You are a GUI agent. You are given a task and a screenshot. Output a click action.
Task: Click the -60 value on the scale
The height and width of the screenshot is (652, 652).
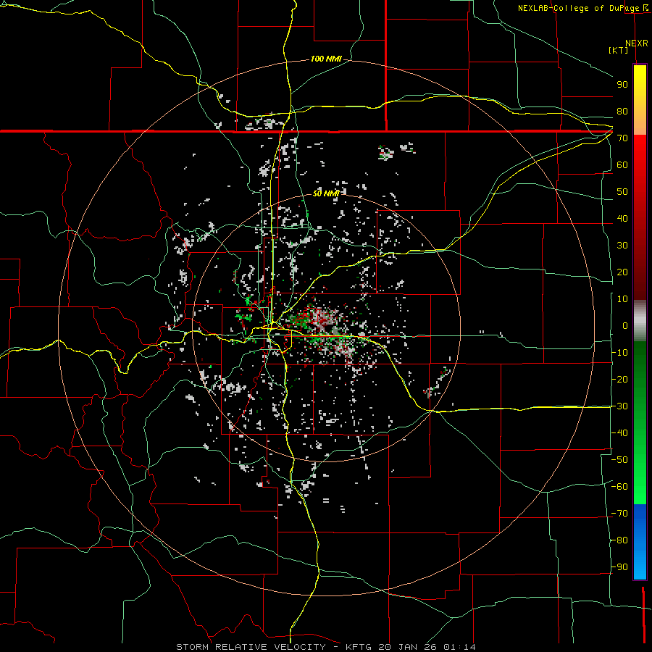[x=619, y=487]
